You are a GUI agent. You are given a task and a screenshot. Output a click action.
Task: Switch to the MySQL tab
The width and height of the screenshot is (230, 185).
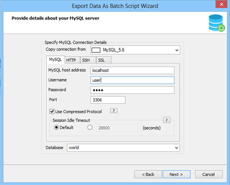[x=55, y=60]
